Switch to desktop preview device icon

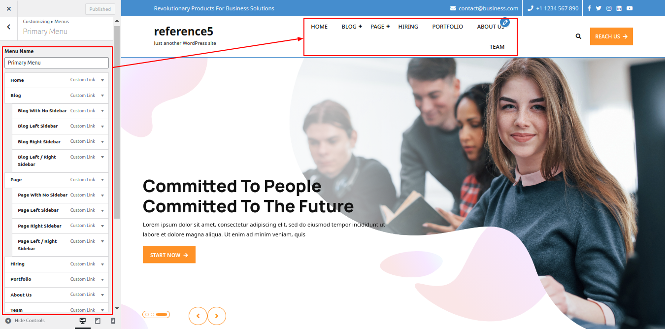83,321
